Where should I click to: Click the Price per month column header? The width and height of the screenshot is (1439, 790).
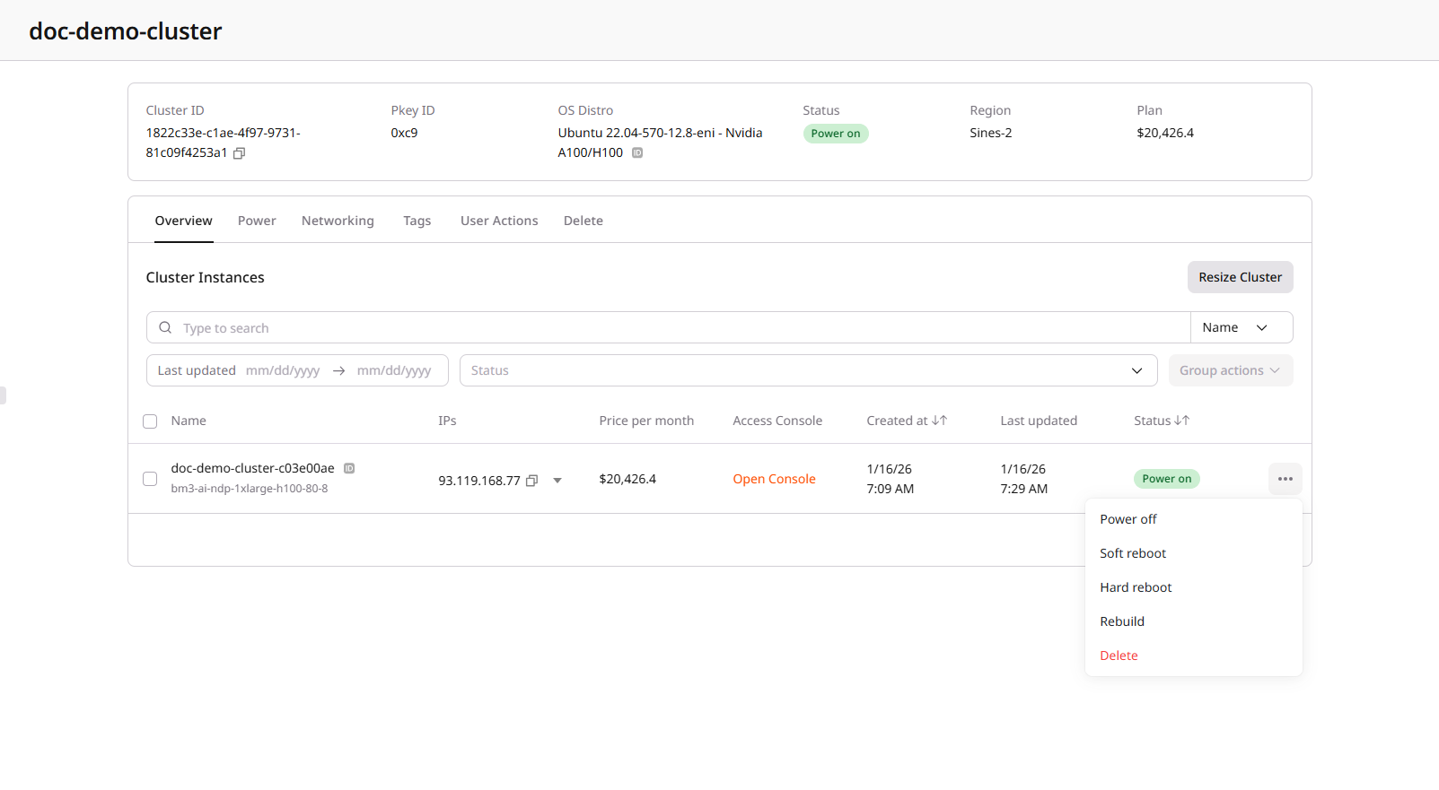[646, 421]
